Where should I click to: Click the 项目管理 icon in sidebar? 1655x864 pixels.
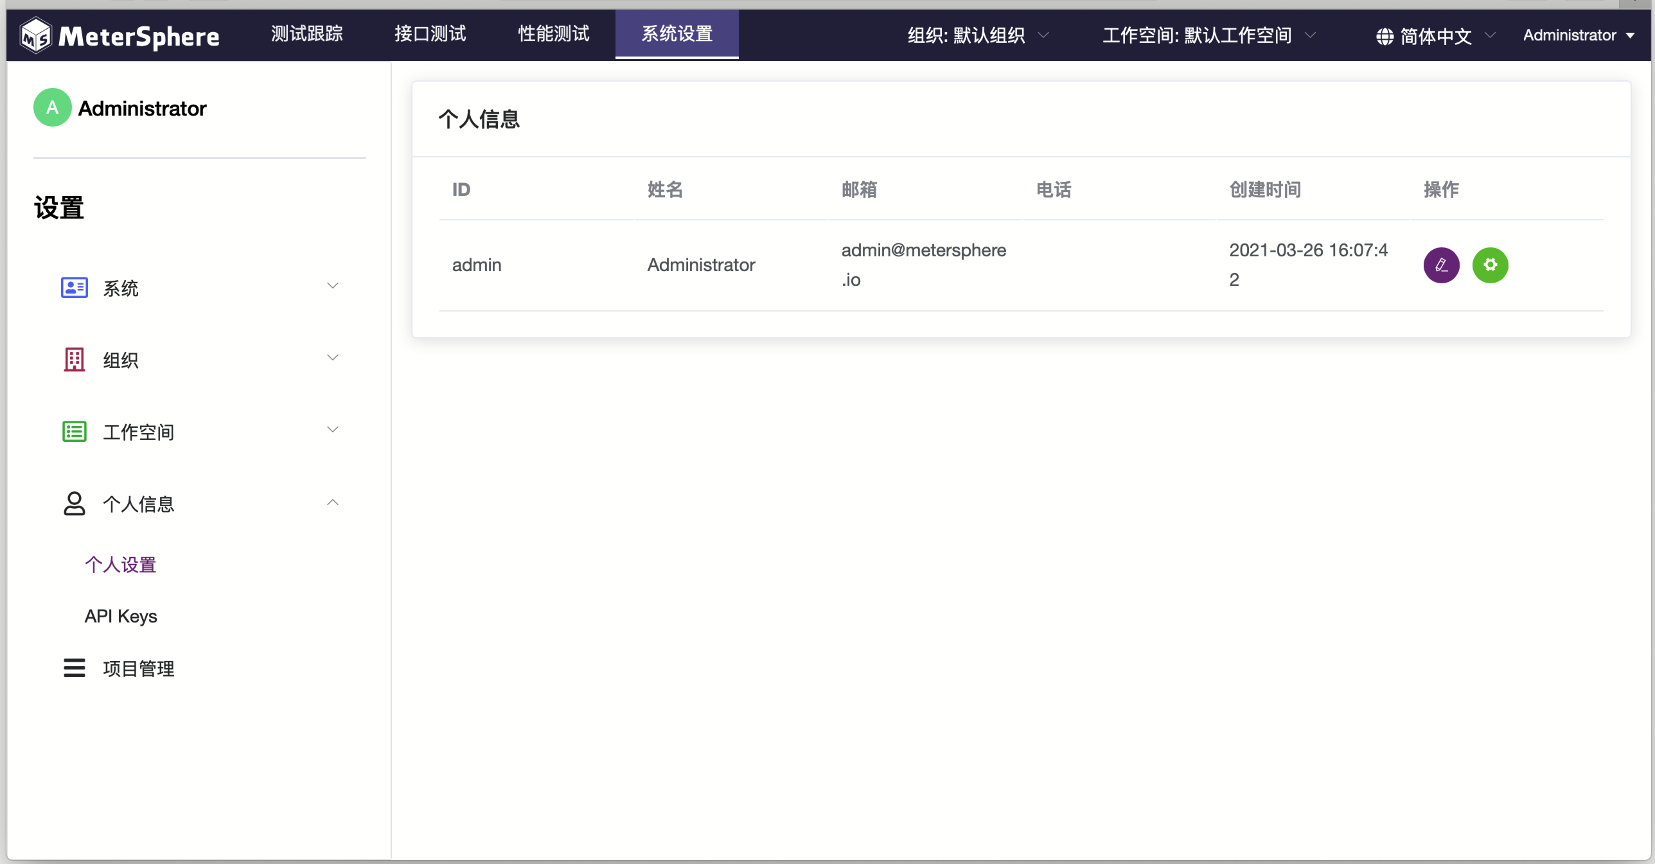[x=73, y=668]
